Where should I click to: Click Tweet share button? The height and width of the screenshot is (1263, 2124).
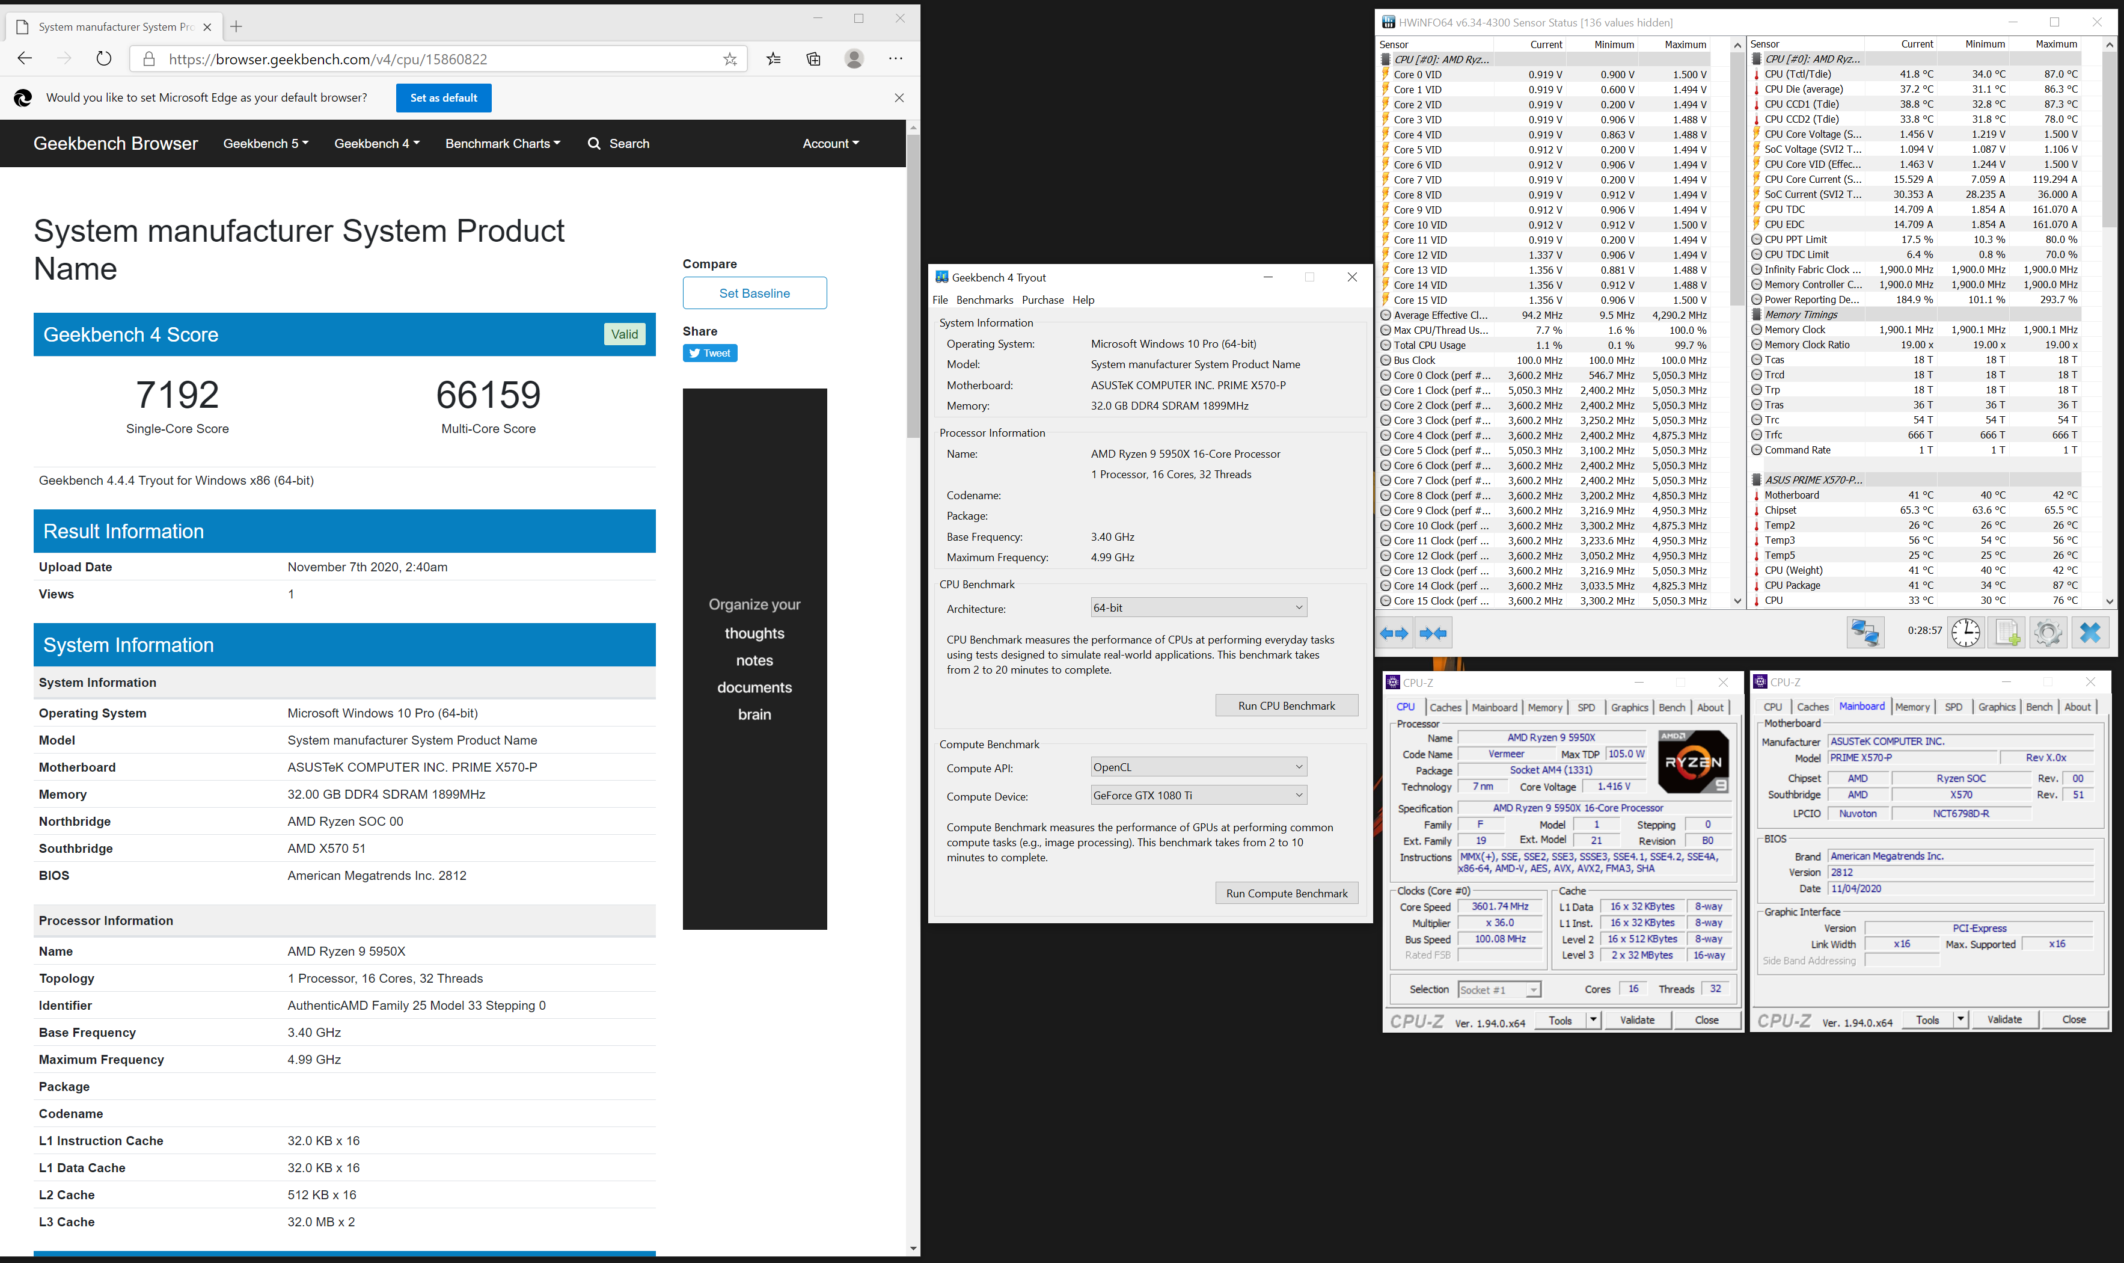[x=709, y=353]
